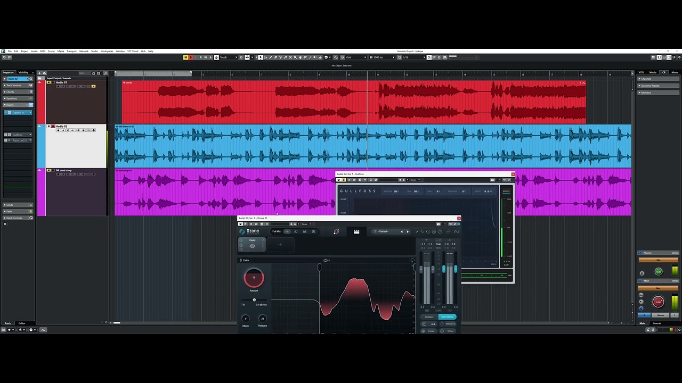Open Ozone settings gear icon

(x=434, y=232)
